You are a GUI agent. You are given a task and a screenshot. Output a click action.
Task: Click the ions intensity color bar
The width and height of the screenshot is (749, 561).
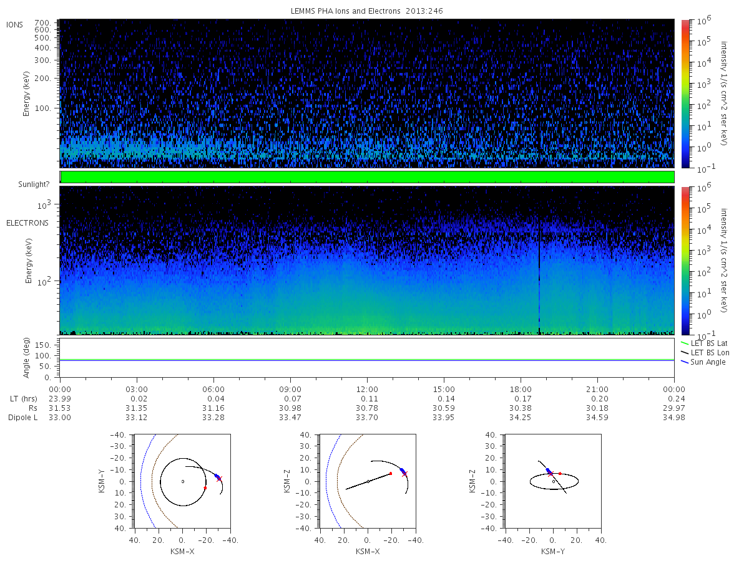click(685, 93)
